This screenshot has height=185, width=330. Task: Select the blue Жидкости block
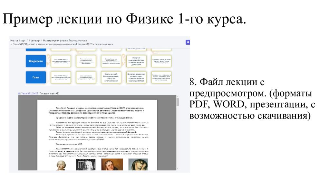pos(35,61)
